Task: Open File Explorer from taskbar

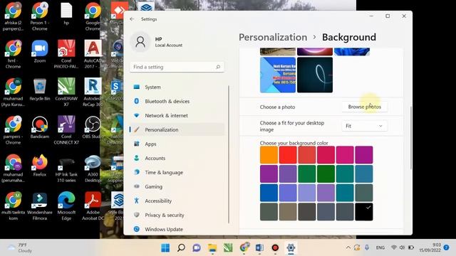Action: point(212,248)
